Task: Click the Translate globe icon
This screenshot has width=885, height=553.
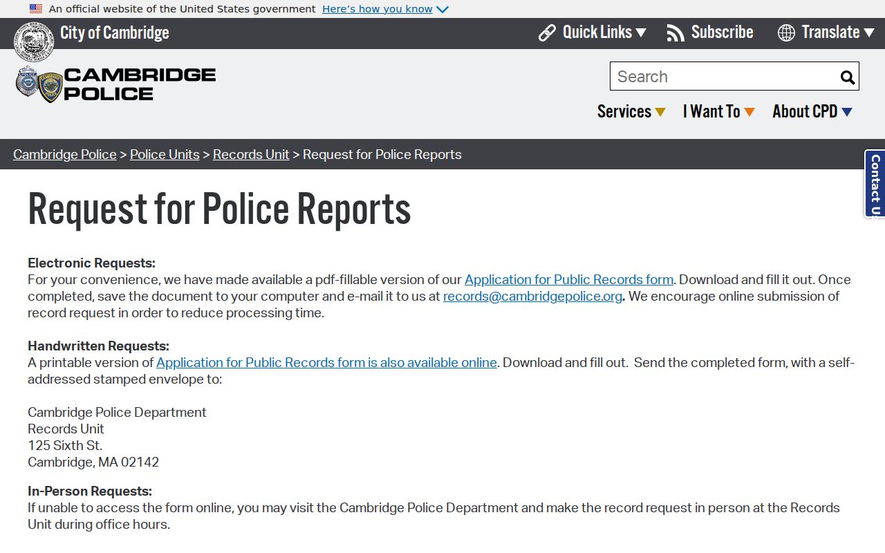Action: [786, 32]
